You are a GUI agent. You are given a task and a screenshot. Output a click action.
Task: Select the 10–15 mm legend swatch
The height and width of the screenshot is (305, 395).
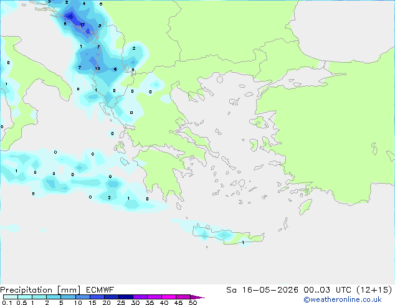pyautogui.click(x=83, y=297)
